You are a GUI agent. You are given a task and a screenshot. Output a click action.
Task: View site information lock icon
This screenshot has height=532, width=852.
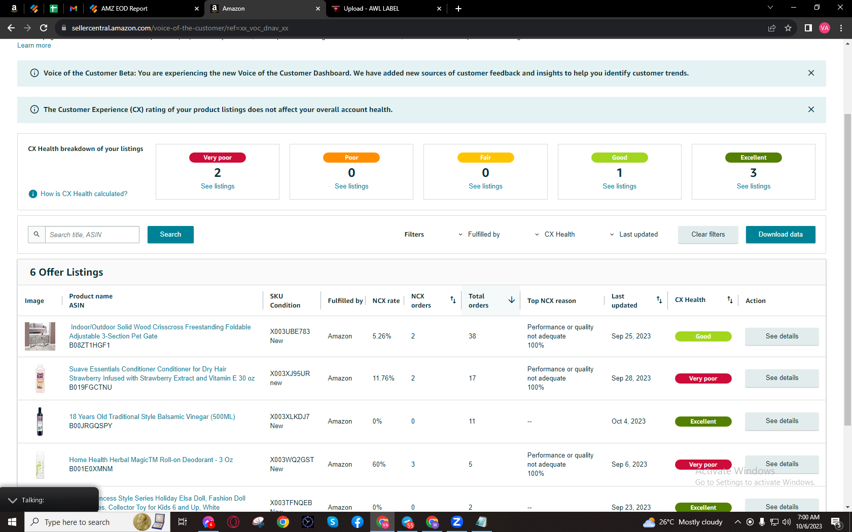pos(64,28)
